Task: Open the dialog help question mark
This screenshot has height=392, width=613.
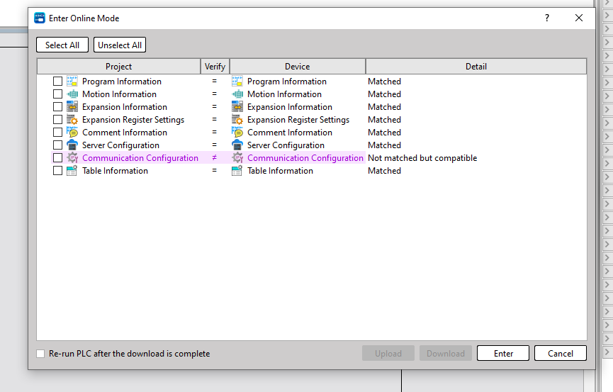Action: coord(546,18)
